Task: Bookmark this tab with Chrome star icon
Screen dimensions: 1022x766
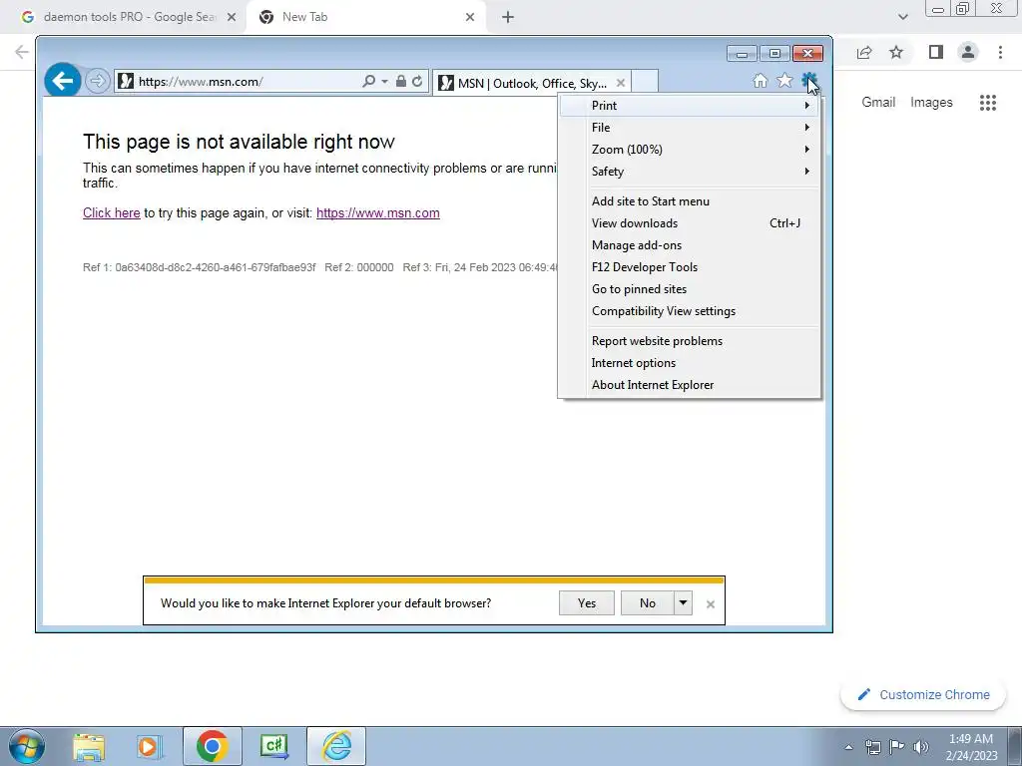Action: [x=896, y=52]
